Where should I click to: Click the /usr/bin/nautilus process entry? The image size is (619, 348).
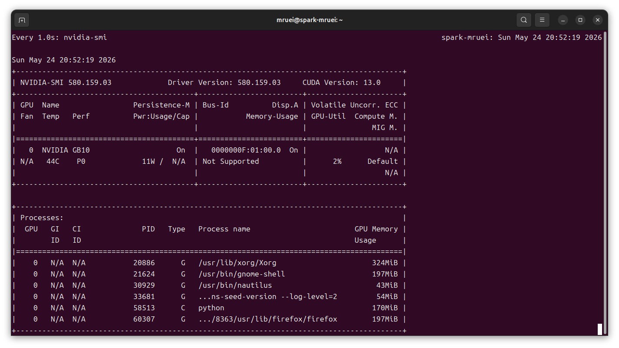click(x=235, y=285)
